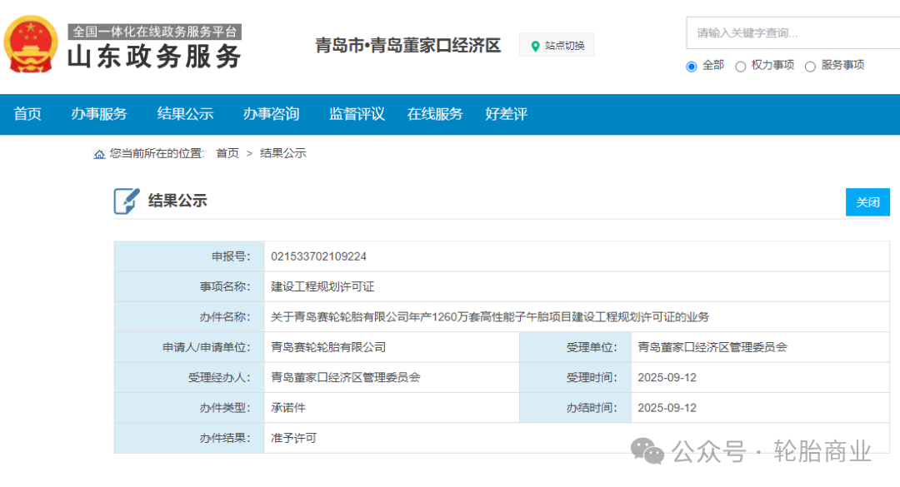
Task: Click the keyword search input field
Action: pyautogui.click(x=792, y=33)
